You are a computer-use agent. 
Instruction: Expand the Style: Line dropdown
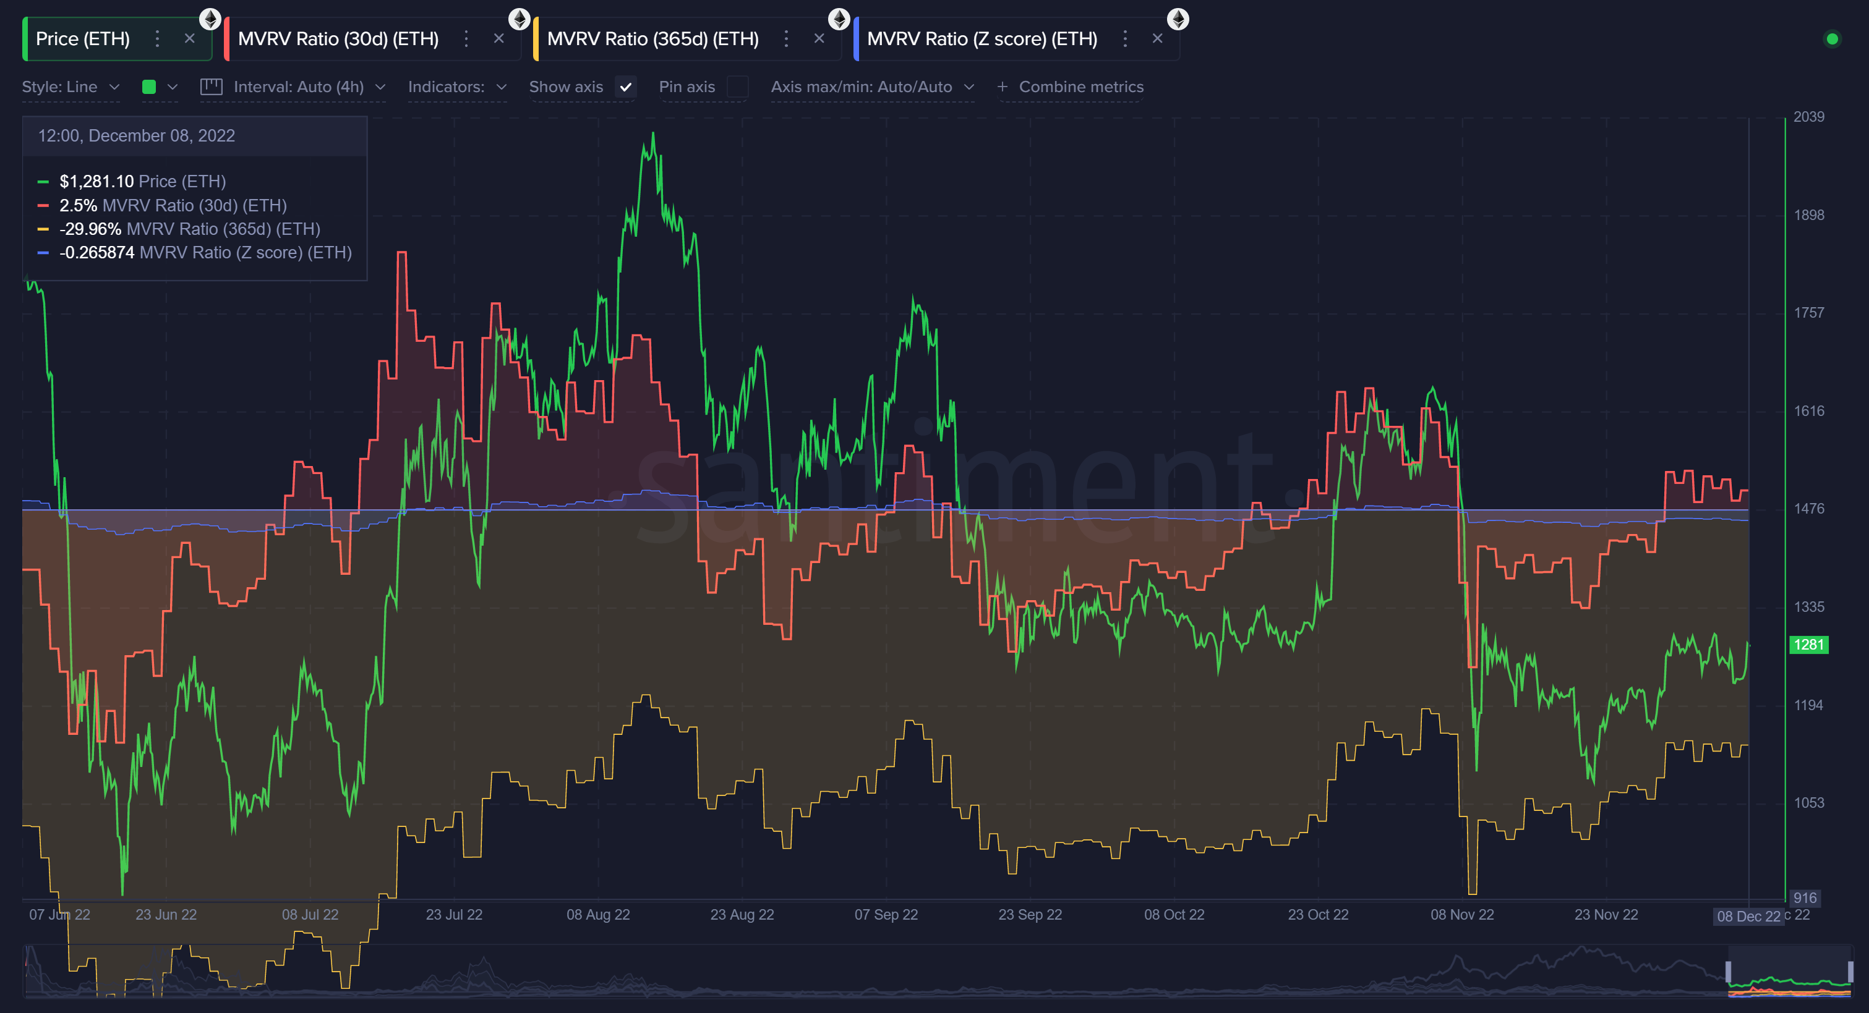(71, 87)
